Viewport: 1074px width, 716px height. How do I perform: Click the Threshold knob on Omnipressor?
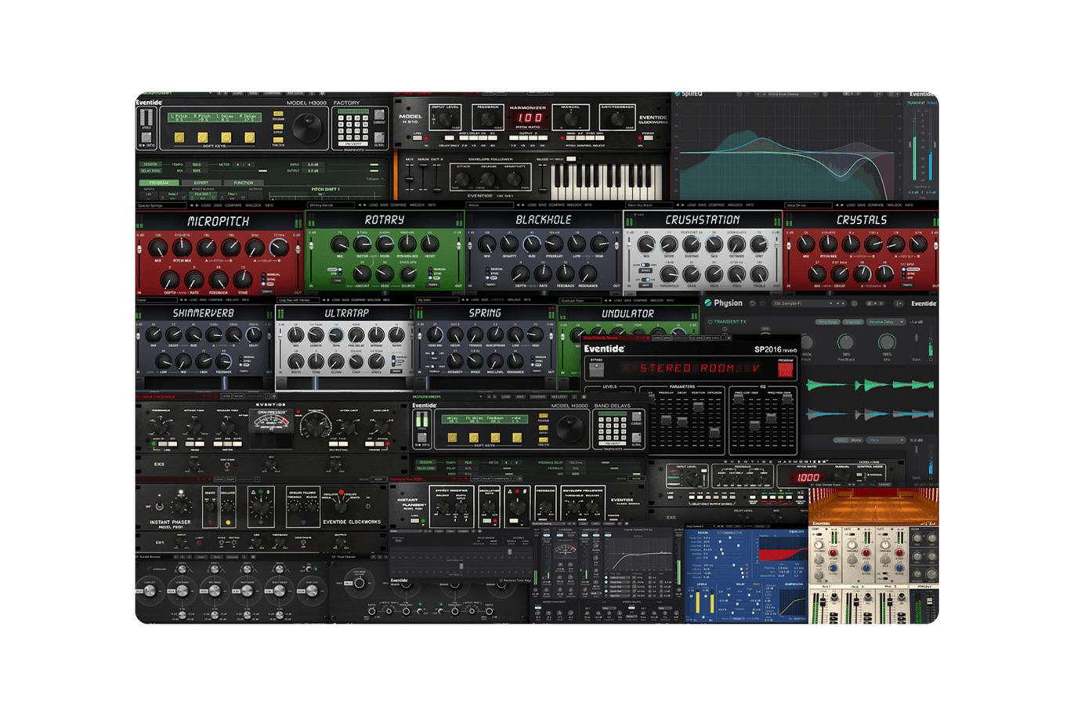(x=161, y=427)
